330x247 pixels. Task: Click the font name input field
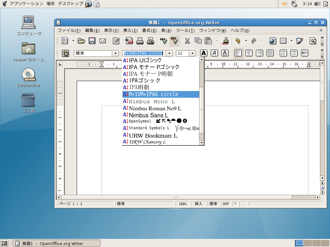pyautogui.click(x=144, y=53)
